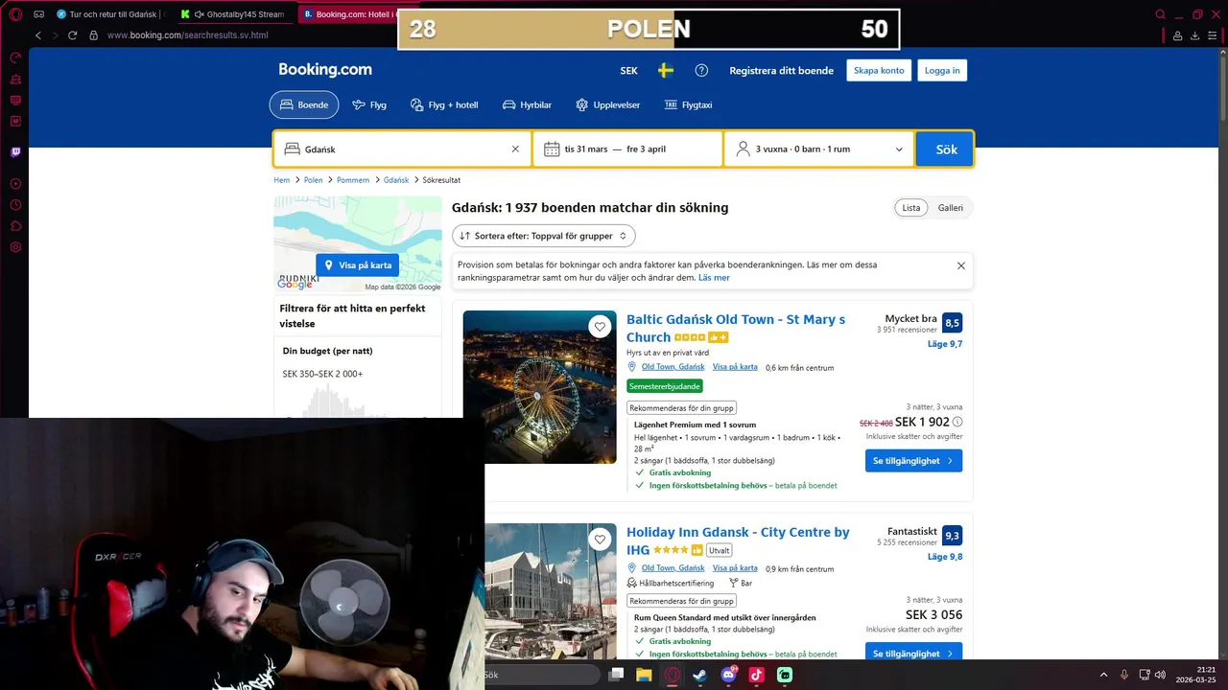Dismiss the ranking provision notice

click(960, 265)
